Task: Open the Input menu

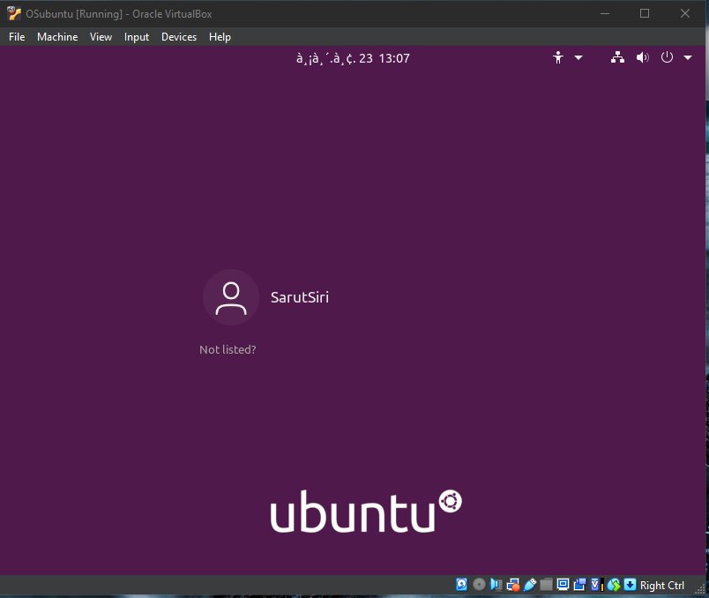Action: pos(137,37)
